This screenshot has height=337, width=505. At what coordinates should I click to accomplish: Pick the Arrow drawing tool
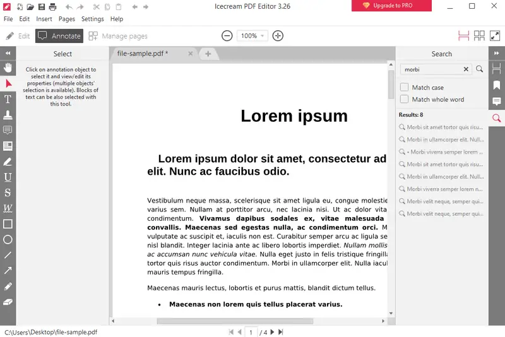[x=8, y=271]
